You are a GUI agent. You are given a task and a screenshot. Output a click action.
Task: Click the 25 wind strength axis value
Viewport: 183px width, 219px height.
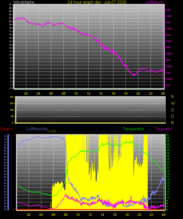click(10, 5)
